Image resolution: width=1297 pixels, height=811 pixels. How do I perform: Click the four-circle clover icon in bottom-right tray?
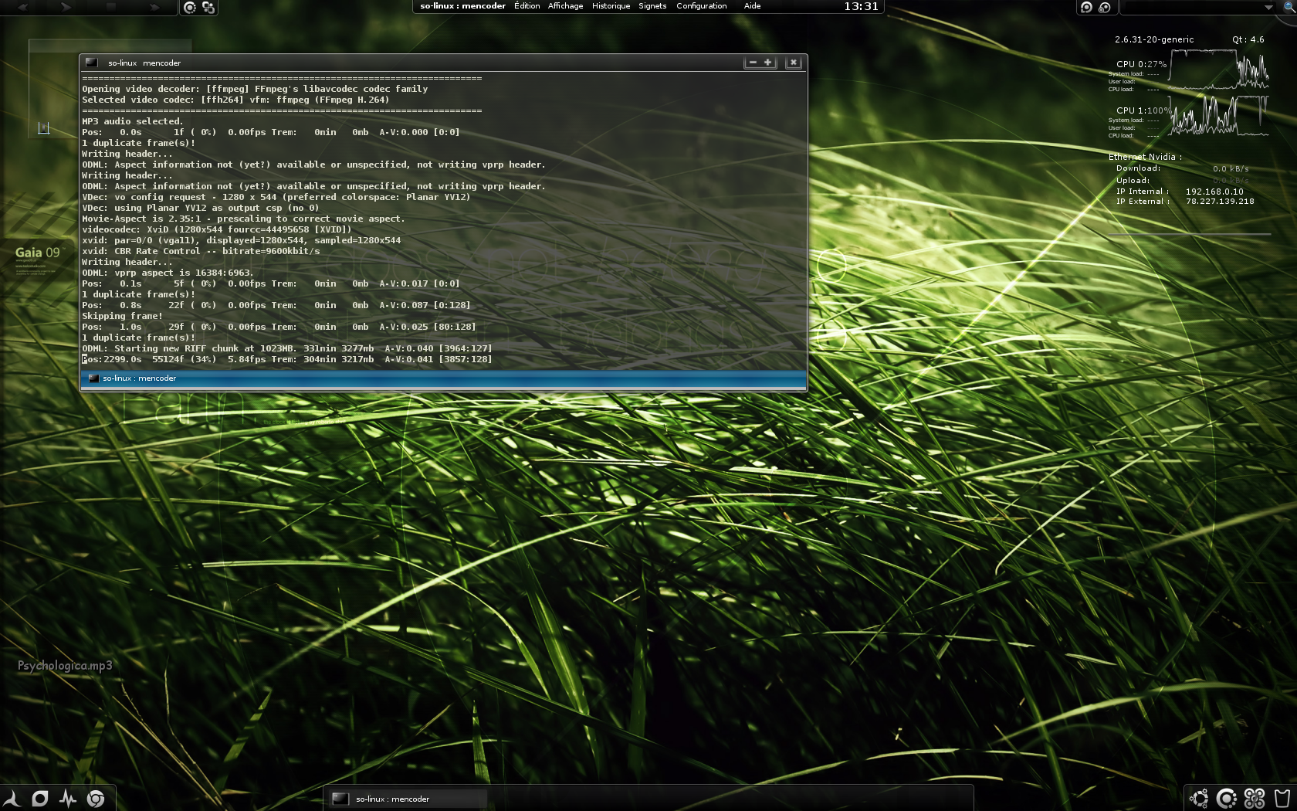(1255, 798)
